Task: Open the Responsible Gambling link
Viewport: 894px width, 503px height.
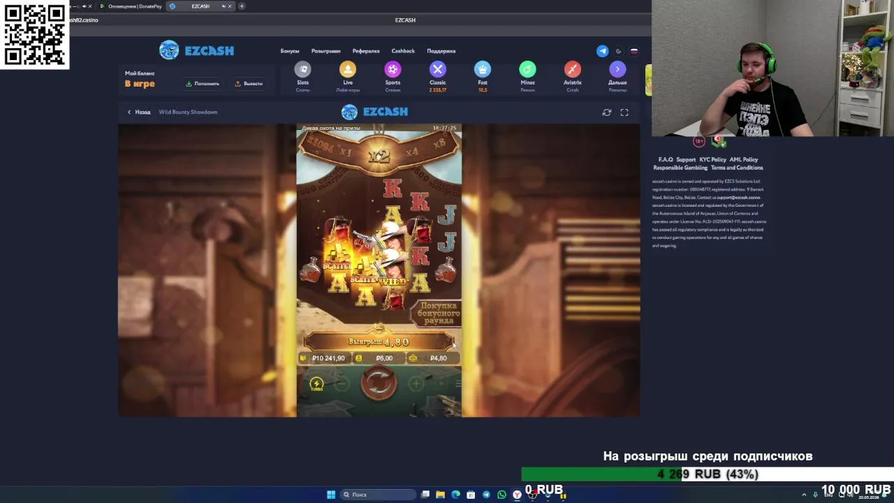Action: click(x=680, y=168)
